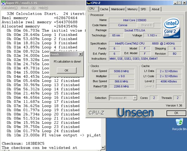Open the About tab in CPU-Z
Screen dimensions: 187x151
[x=156, y=9]
